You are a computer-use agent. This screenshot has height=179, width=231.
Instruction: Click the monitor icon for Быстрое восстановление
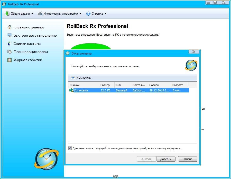(10, 35)
